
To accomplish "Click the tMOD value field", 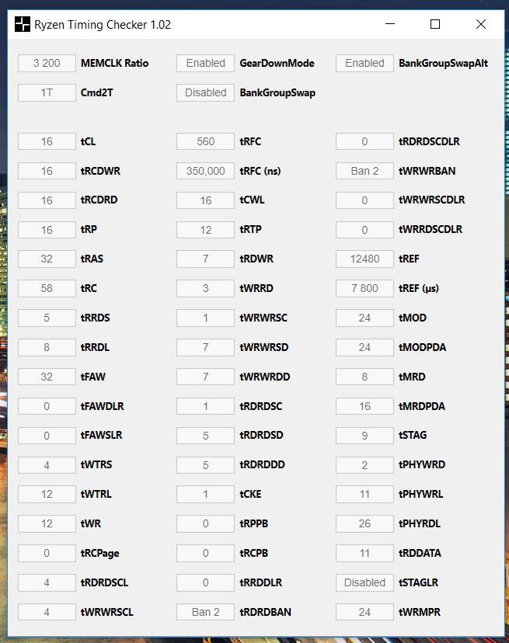I will click(364, 318).
